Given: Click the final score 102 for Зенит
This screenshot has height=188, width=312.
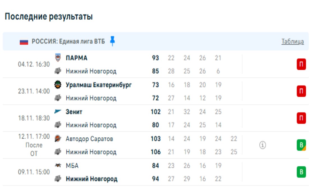Looking at the screenshot, I should pos(155,112).
